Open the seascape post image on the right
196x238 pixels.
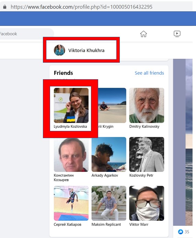[x=189, y=142]
